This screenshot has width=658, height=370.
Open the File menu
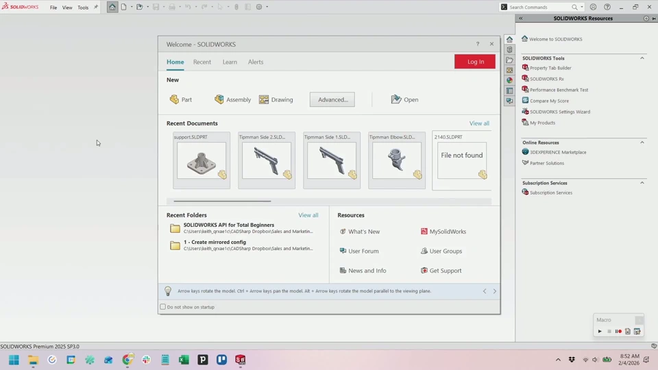click(x=53, y=8)
